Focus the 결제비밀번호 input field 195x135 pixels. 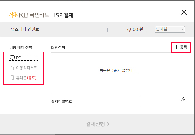[x=108, y=101]
